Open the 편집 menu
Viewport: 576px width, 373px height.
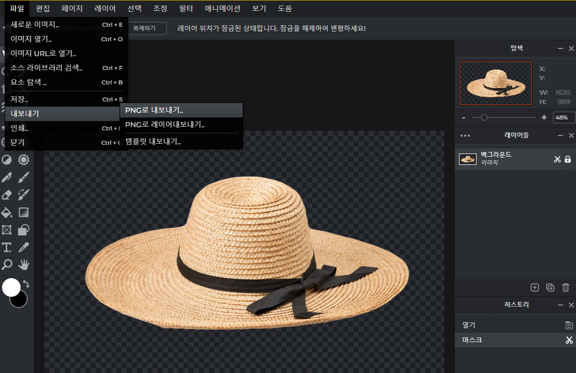tap(43, 8)
